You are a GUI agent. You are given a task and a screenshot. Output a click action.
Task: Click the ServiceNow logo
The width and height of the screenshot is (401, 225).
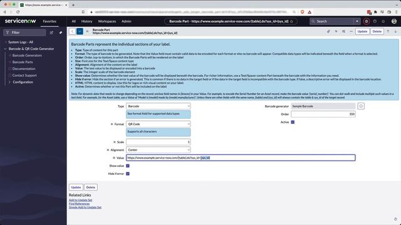coord(20,21)
